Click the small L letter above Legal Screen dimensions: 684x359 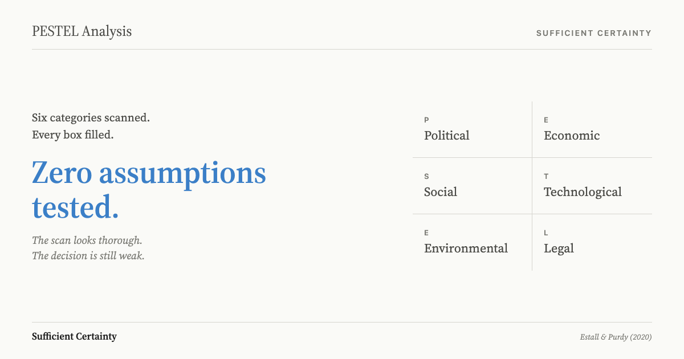coord(546,232)
